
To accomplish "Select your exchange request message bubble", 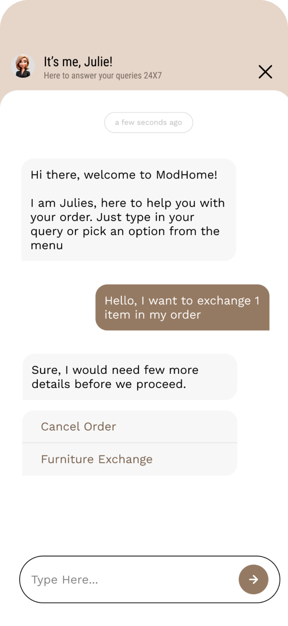I will click(x=182, y=307).
